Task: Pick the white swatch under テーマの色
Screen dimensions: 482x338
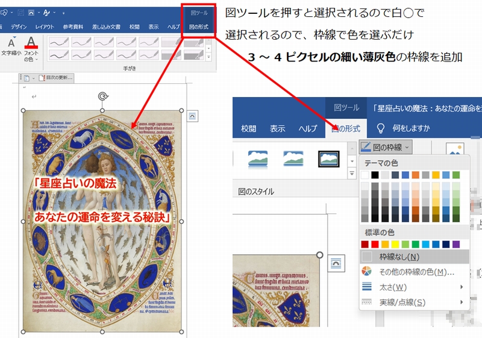Action: (365, 175)
